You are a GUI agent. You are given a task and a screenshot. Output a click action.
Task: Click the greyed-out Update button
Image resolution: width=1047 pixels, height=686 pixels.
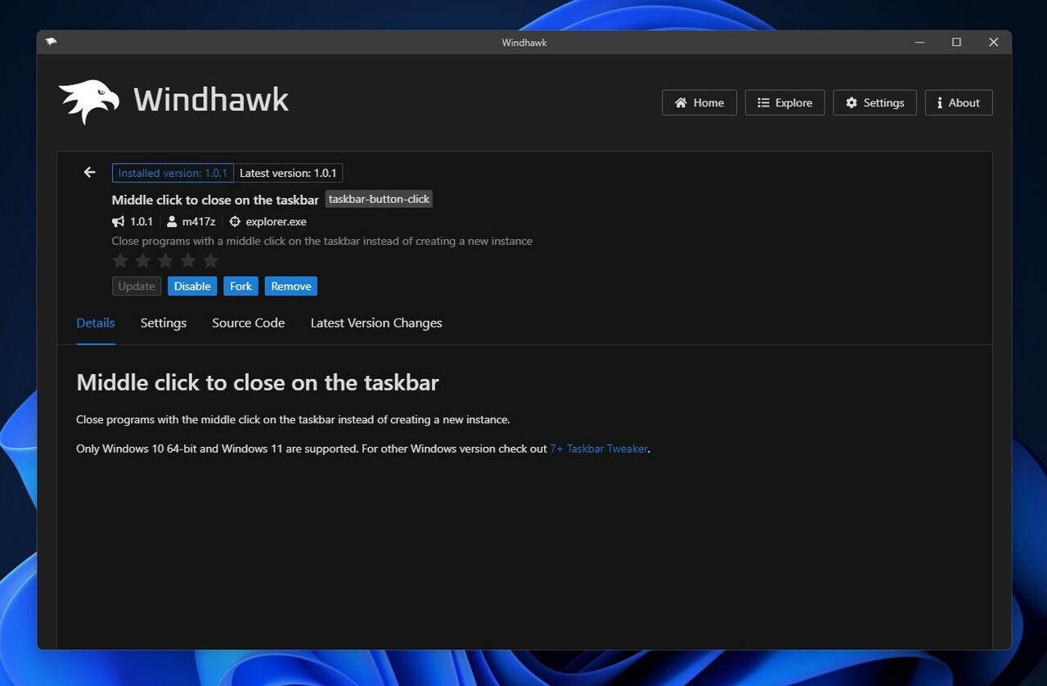(137, 286)
